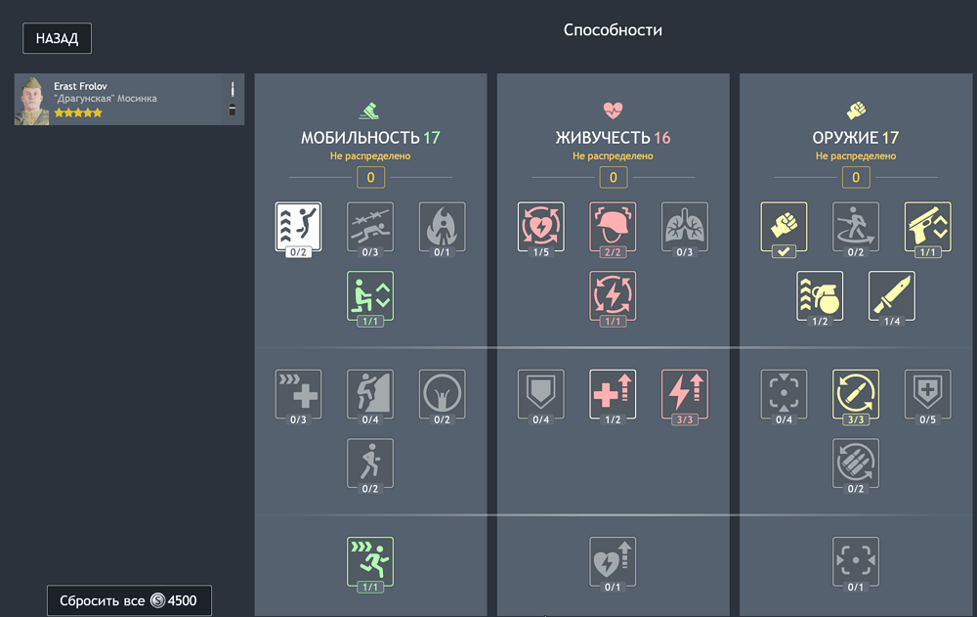Click the bullet reload speed perk 3/3
This screenshot has height=617, width=977.
tap(856, 395)
